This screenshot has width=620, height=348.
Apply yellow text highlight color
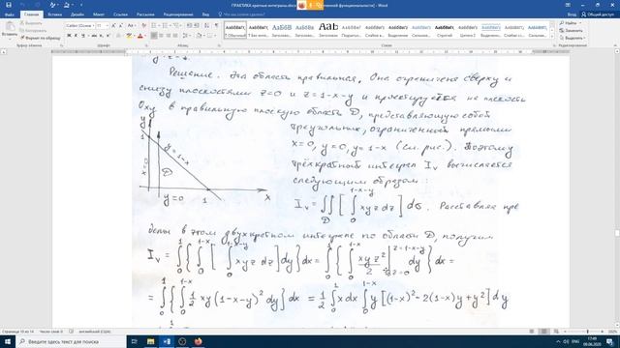pos(129,36)
